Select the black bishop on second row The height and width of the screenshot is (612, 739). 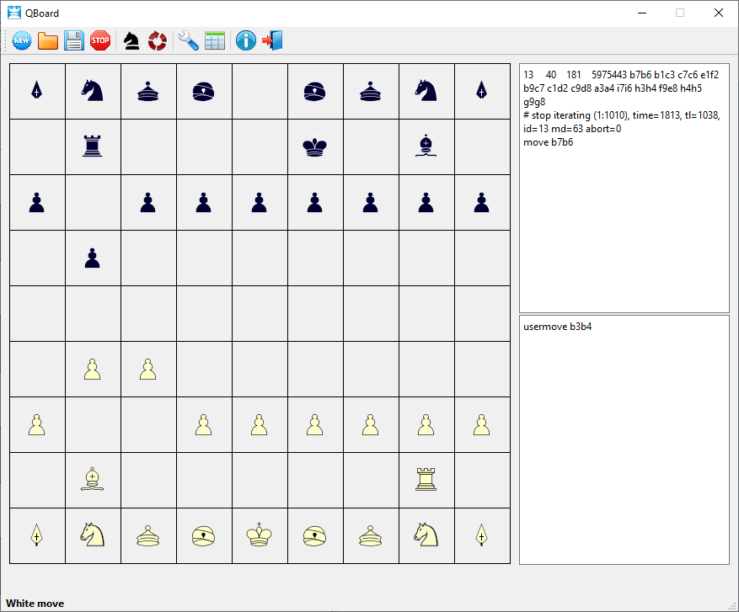click(426, 145)
